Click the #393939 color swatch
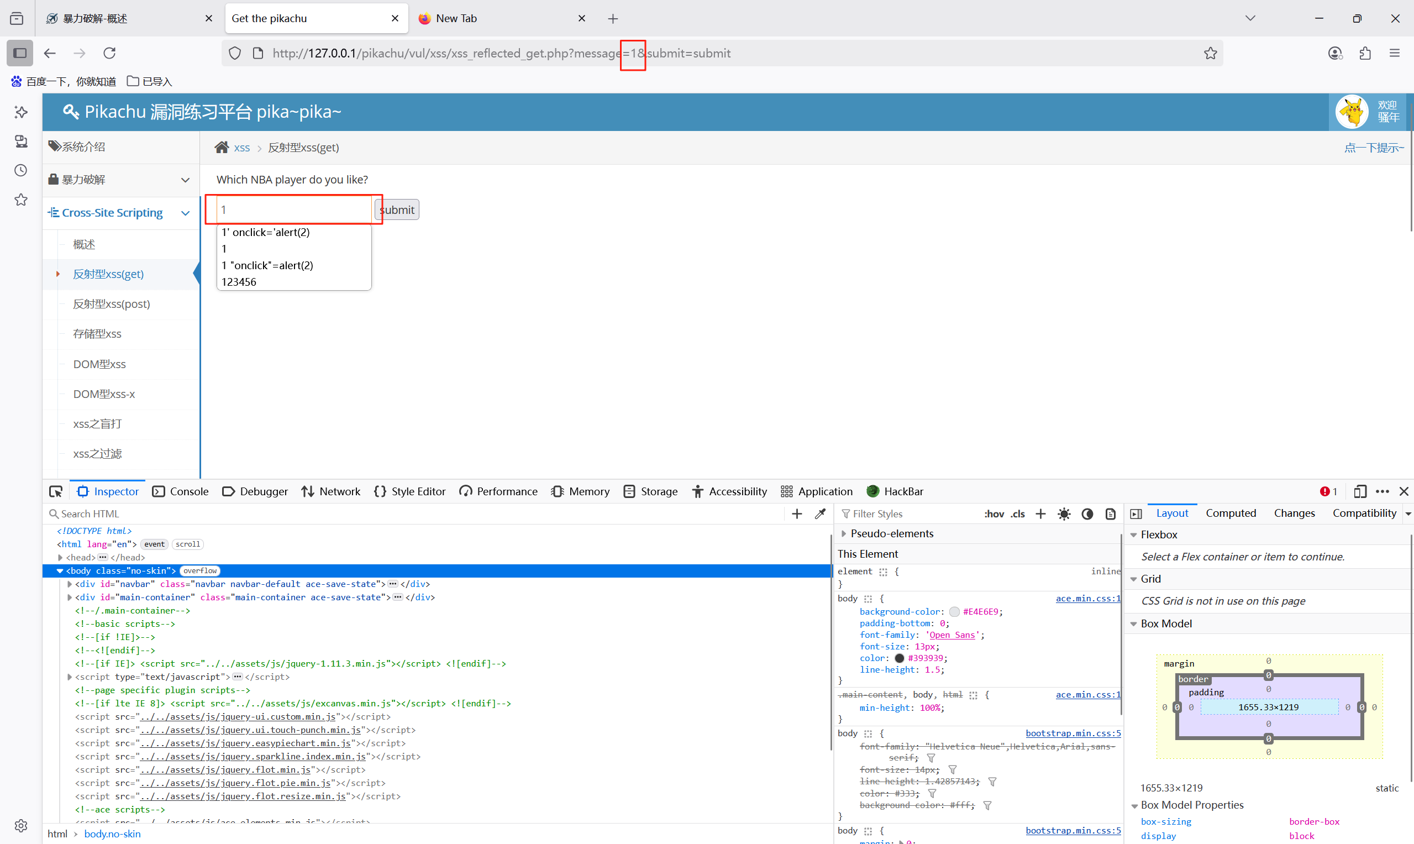Viewport: 1414px width, 844px height. 899,658
